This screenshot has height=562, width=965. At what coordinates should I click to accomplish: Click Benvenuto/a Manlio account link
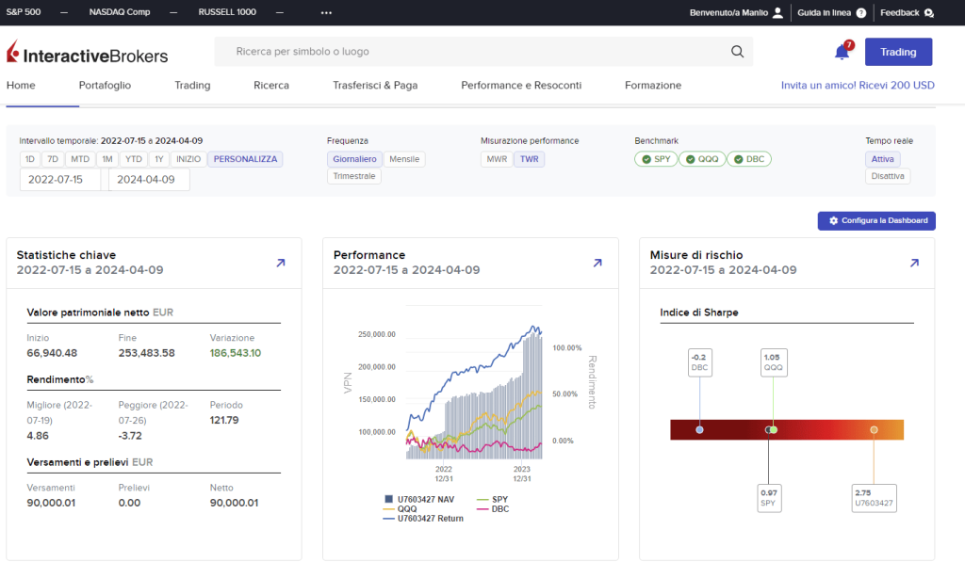pyautogui.click(x=728, y=12)
